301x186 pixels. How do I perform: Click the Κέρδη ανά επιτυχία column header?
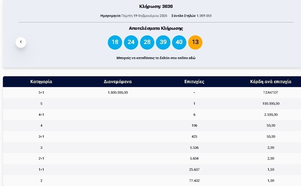pos(271,82)
